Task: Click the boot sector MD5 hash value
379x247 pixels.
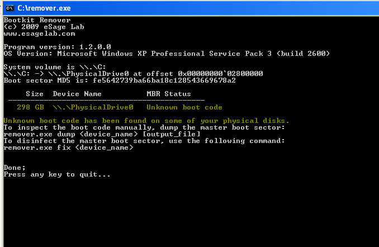Action: coord(164,80)
